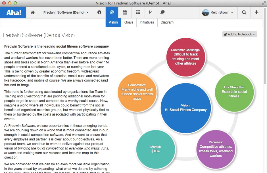The width and height of the screenshot is (267, 173).
Task: Click the bold leading social fitness sentence
Action: [57, 46]
